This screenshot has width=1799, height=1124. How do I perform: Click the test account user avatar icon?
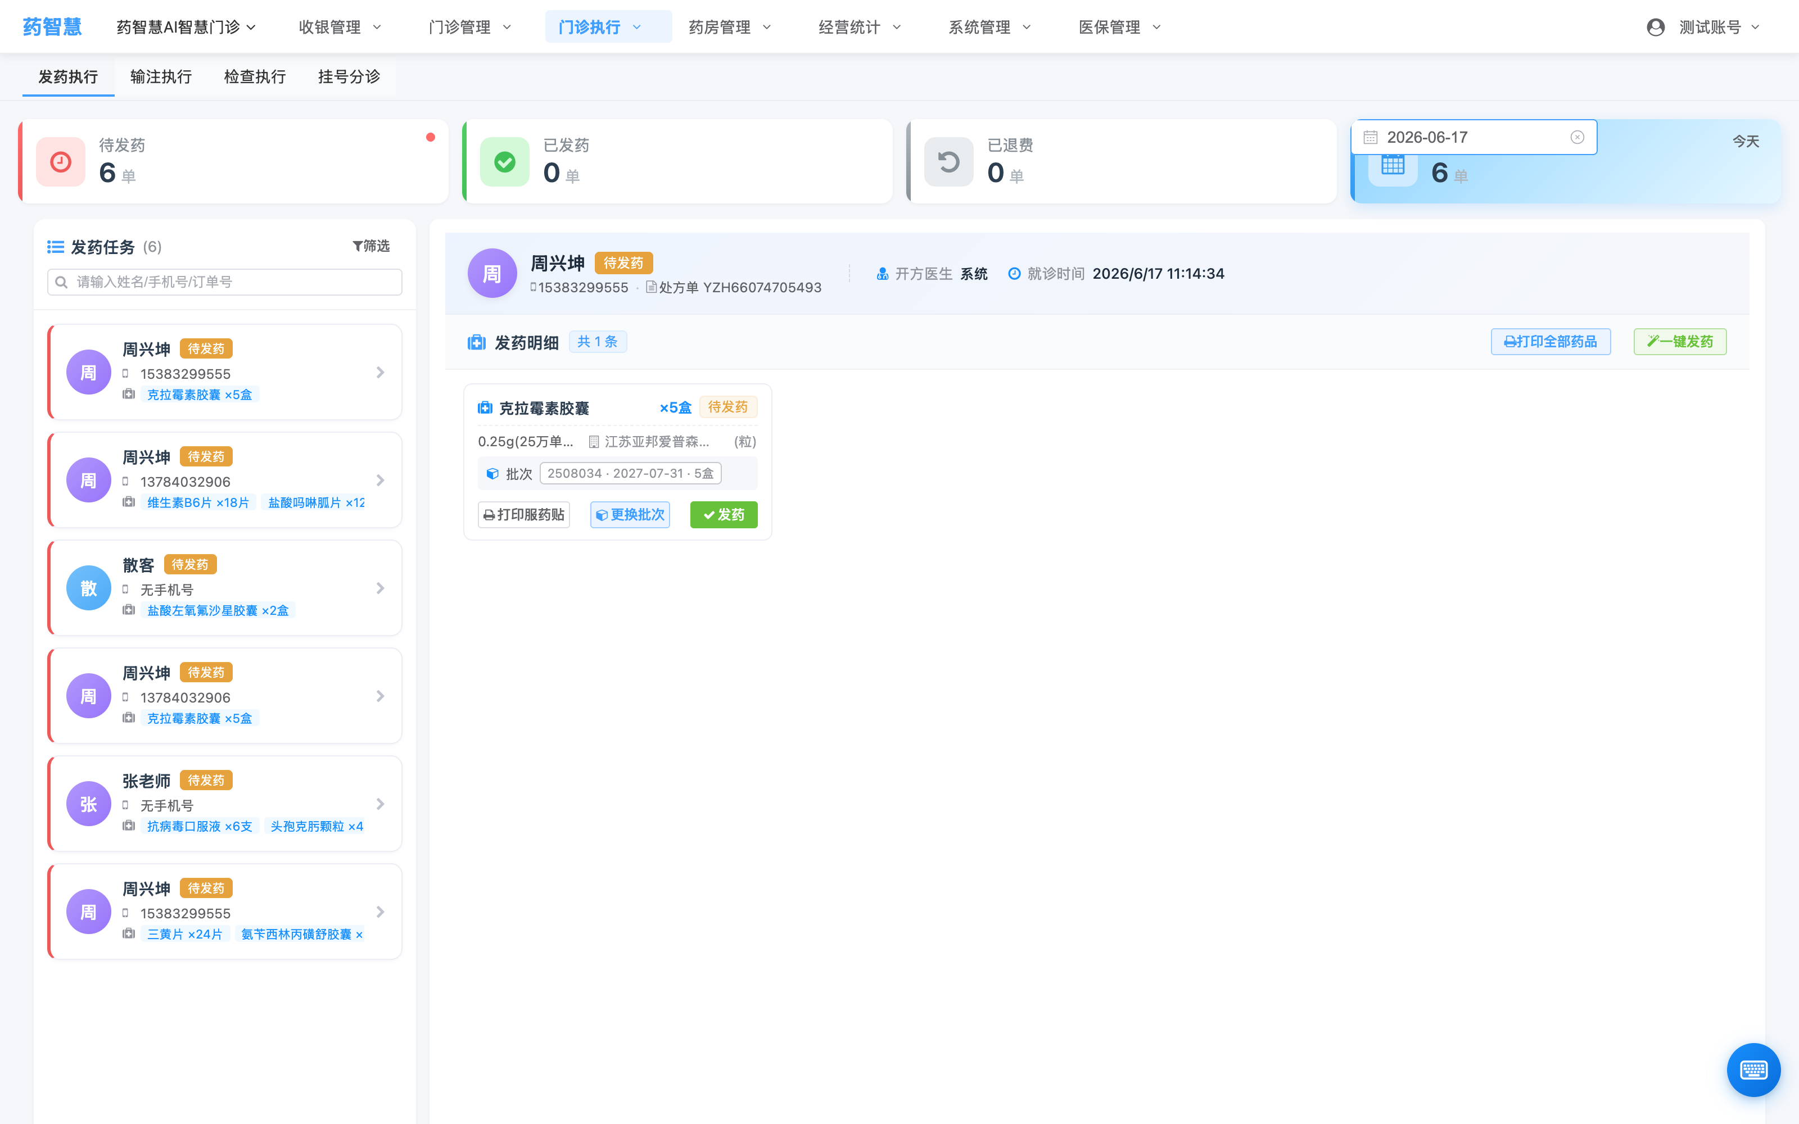tap(1656, 28)
